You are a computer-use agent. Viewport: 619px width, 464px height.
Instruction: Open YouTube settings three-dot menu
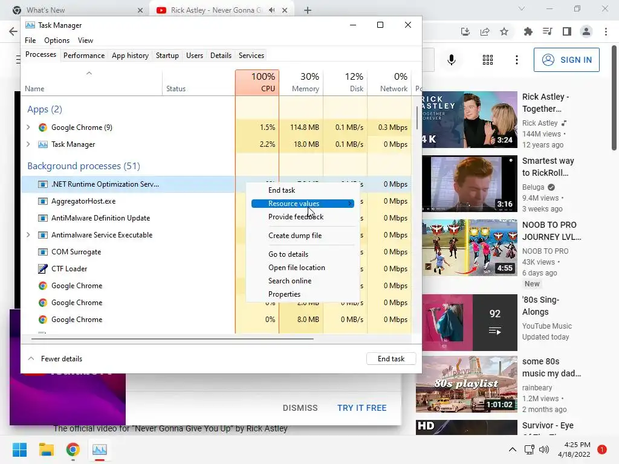(x=516, y=60)
